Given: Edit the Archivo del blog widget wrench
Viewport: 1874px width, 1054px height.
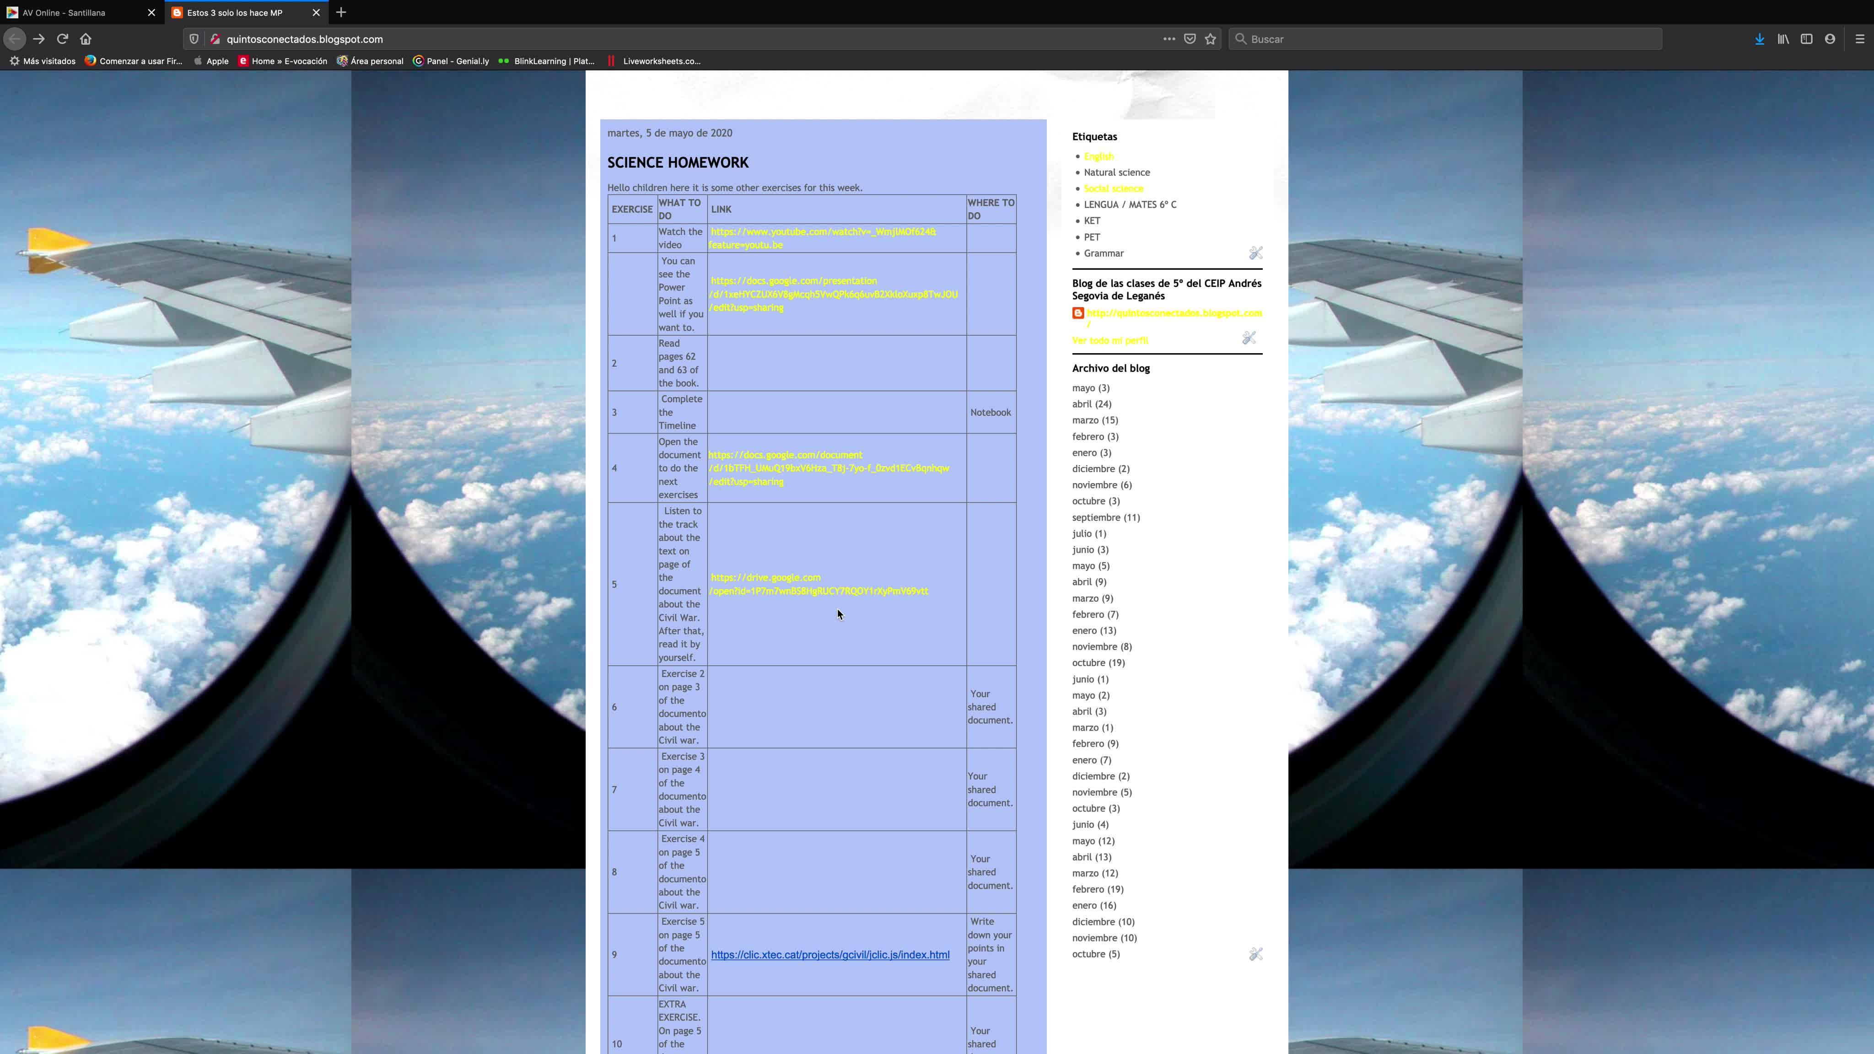Looking at the screenshot, I should (1255, 954).
